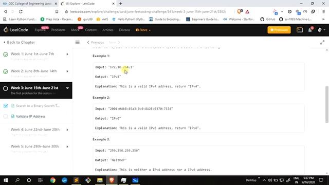The width and height of the screenshot is (329, 185).
Task: Open the Windows Start menu
Action: 6,180
